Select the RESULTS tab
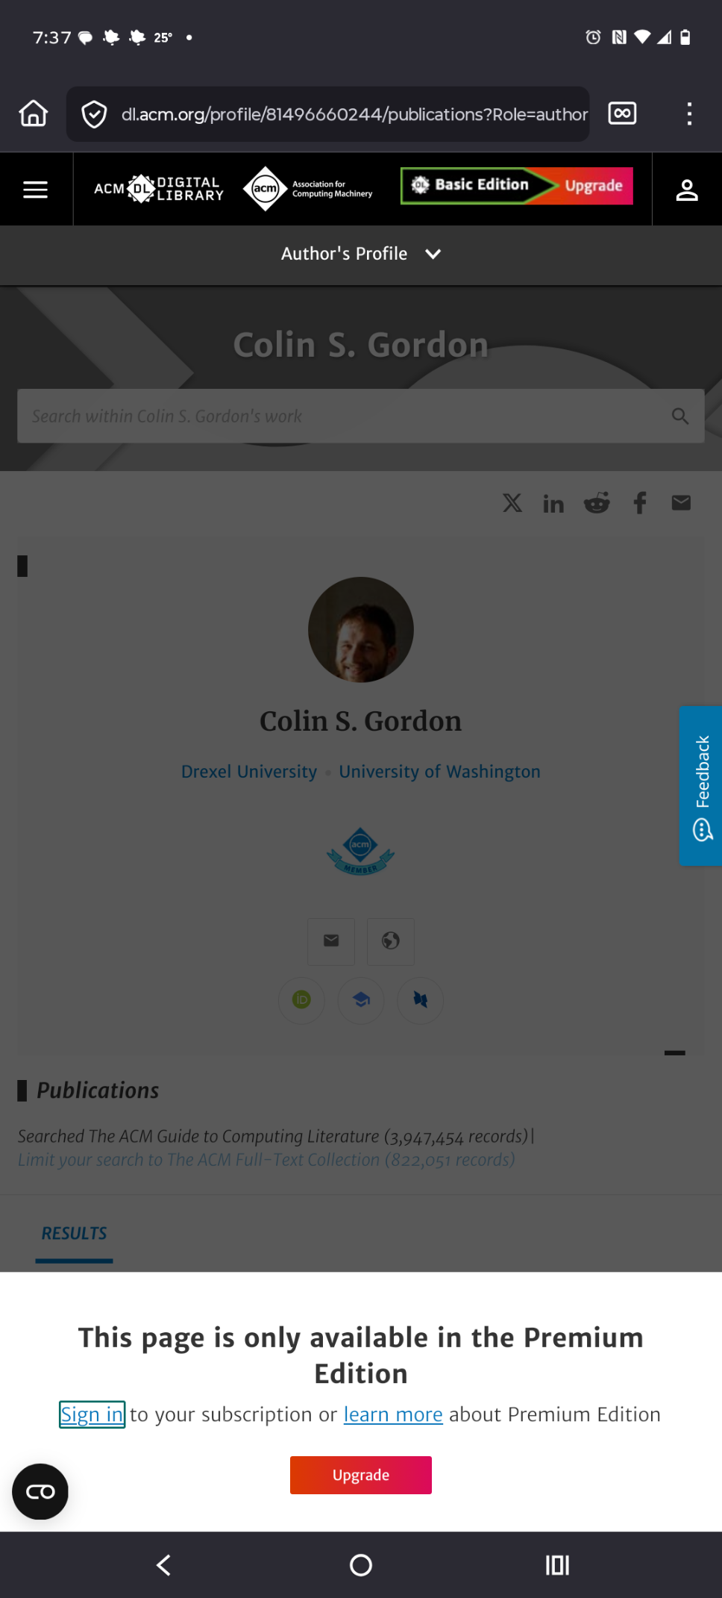Image resolution: width=722 pixels, height=1598 pixels. click(74, 1234)
